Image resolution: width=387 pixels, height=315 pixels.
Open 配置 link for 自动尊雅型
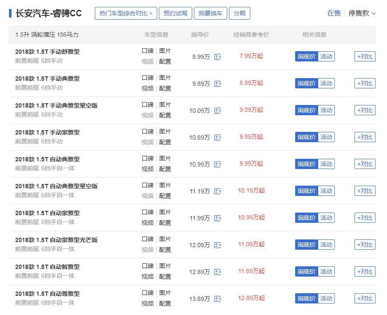[x=165, y=303]
